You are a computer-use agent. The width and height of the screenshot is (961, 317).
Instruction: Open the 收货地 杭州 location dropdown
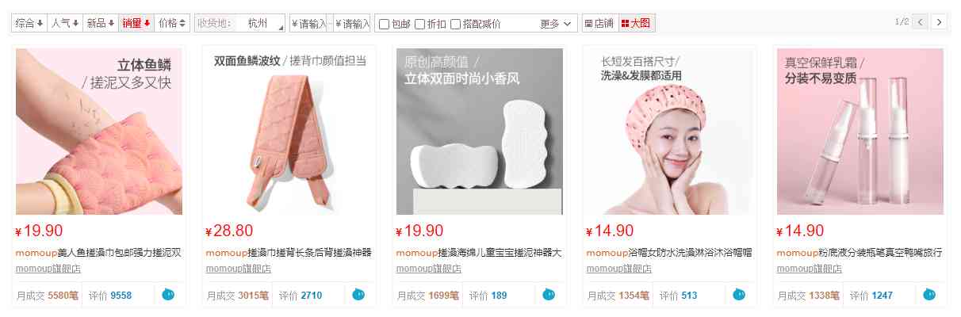tap(239, 23)
